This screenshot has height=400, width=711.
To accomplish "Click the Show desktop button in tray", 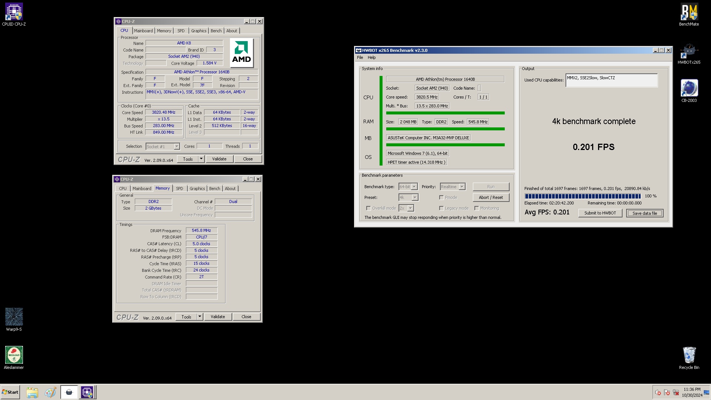I will point(707,392).
